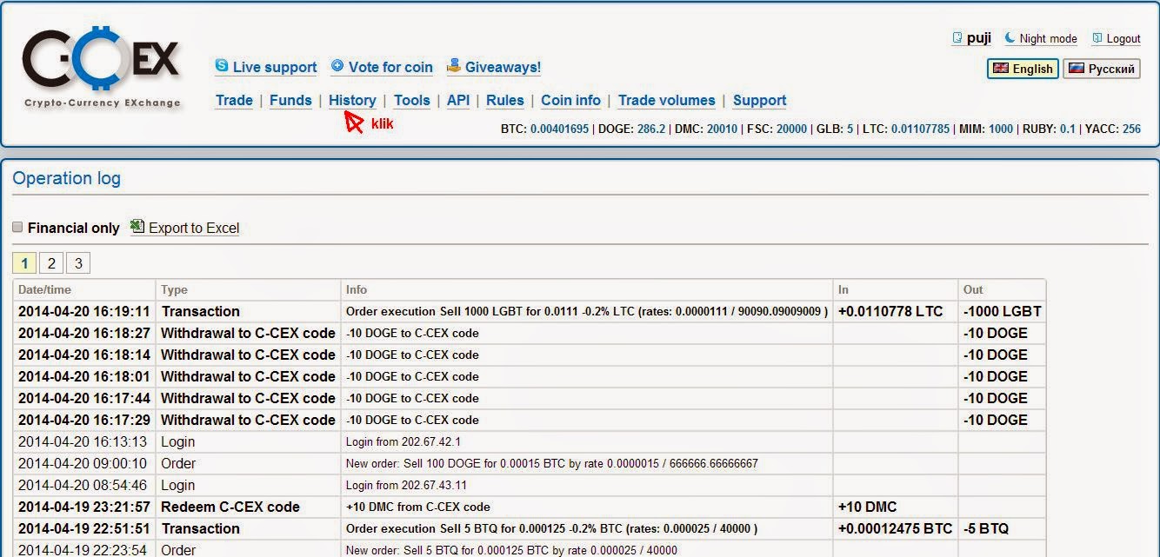Click DOGE balance 286.2
The width and height of the screenshot is (1160, 557).
pyautogui.click(x=650, y=129)
